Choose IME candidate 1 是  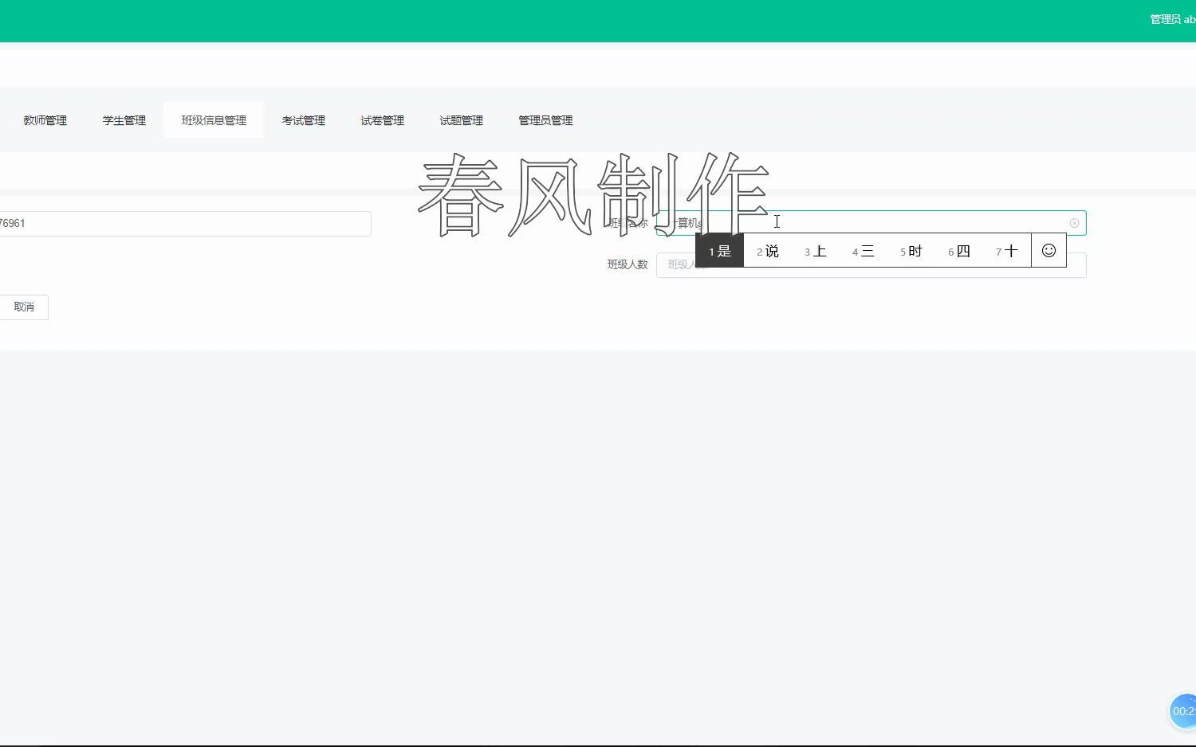[x=720, y=251]
